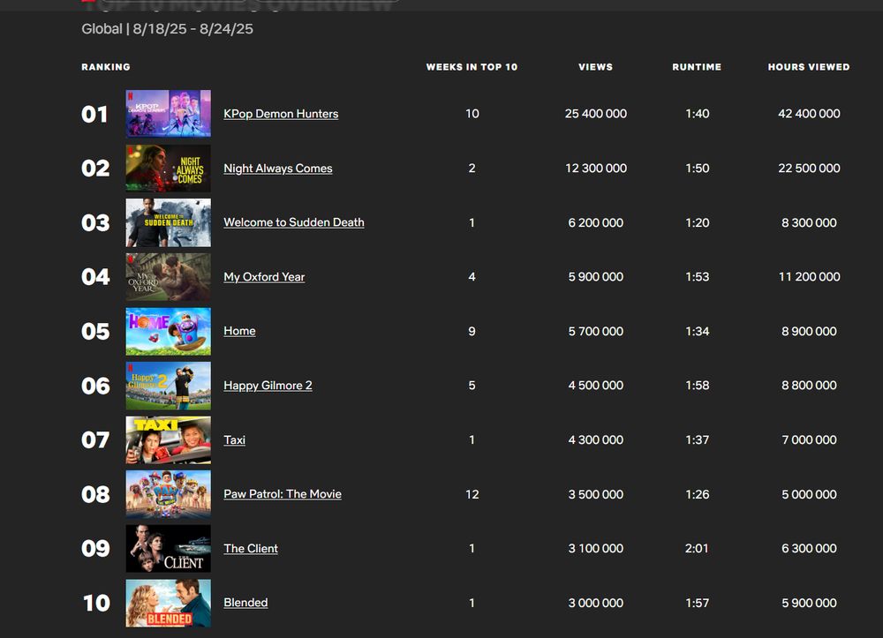
Task: Open the Welcome to Sudden Death link
Action: [294, 222]
